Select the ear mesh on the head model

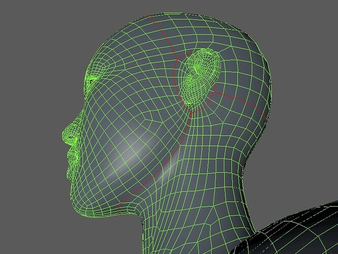pyautogui.click(x=201, y=77)
